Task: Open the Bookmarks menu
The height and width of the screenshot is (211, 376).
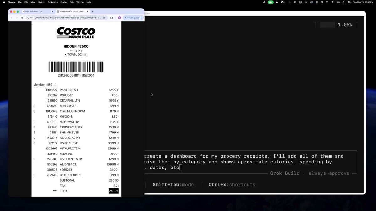Action: (x=53, y=2)
